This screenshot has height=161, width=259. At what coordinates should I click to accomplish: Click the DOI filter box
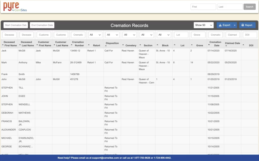(x=250, y=35)
